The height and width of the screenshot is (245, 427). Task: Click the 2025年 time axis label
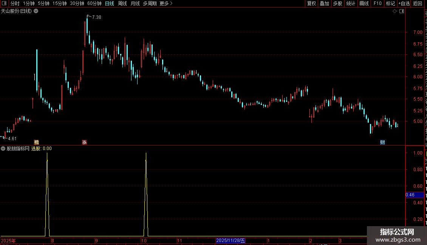coord(8,240)
